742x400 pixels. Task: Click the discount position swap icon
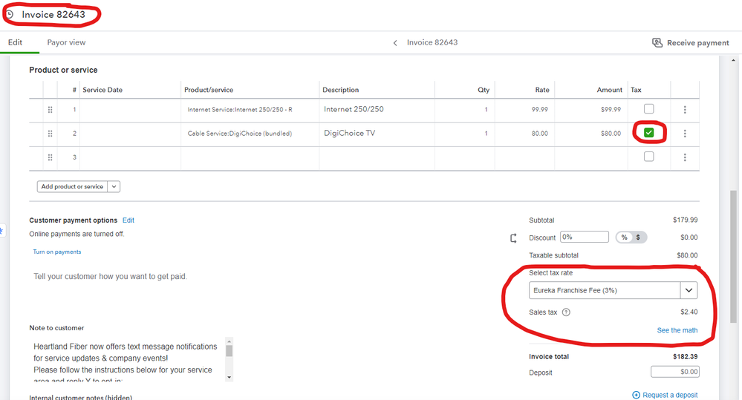(x=513, y=238)
